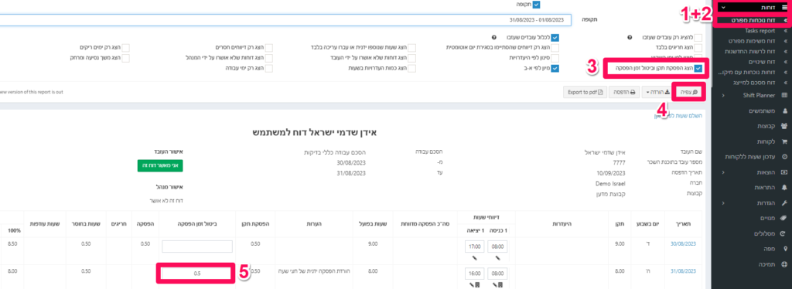Screen dimensions: 792x289
Task: Check הצג דוחות שלא אושרו על ידי העובד
Action: (411, 58)
